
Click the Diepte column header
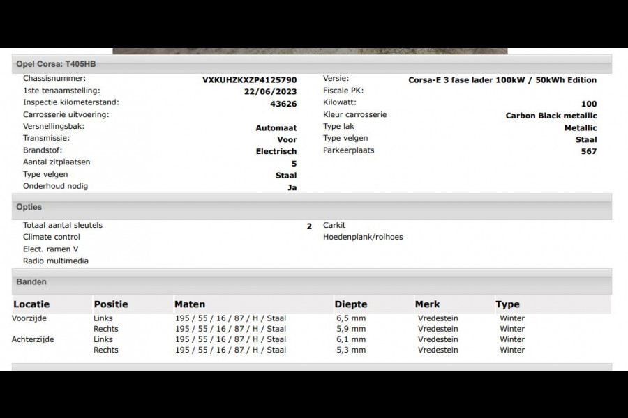click(x=351, y=304)
